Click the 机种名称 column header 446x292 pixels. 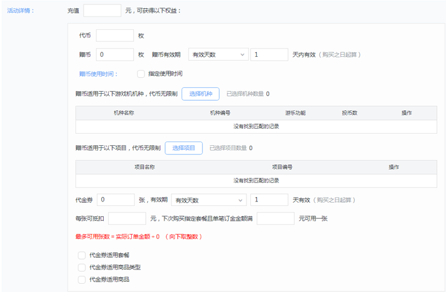(x=124, y=113)
